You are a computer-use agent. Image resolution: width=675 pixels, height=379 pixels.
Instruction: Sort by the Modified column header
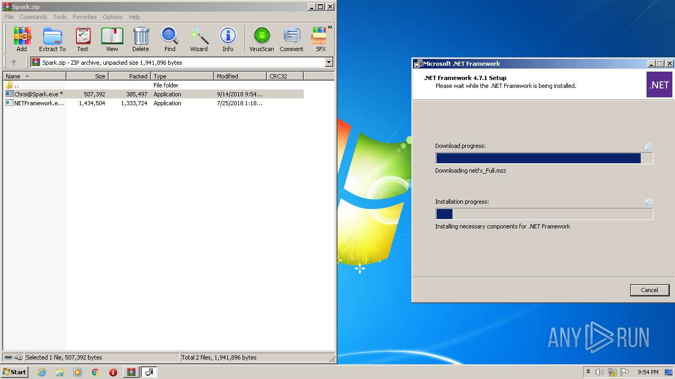(x=240, y=76)
